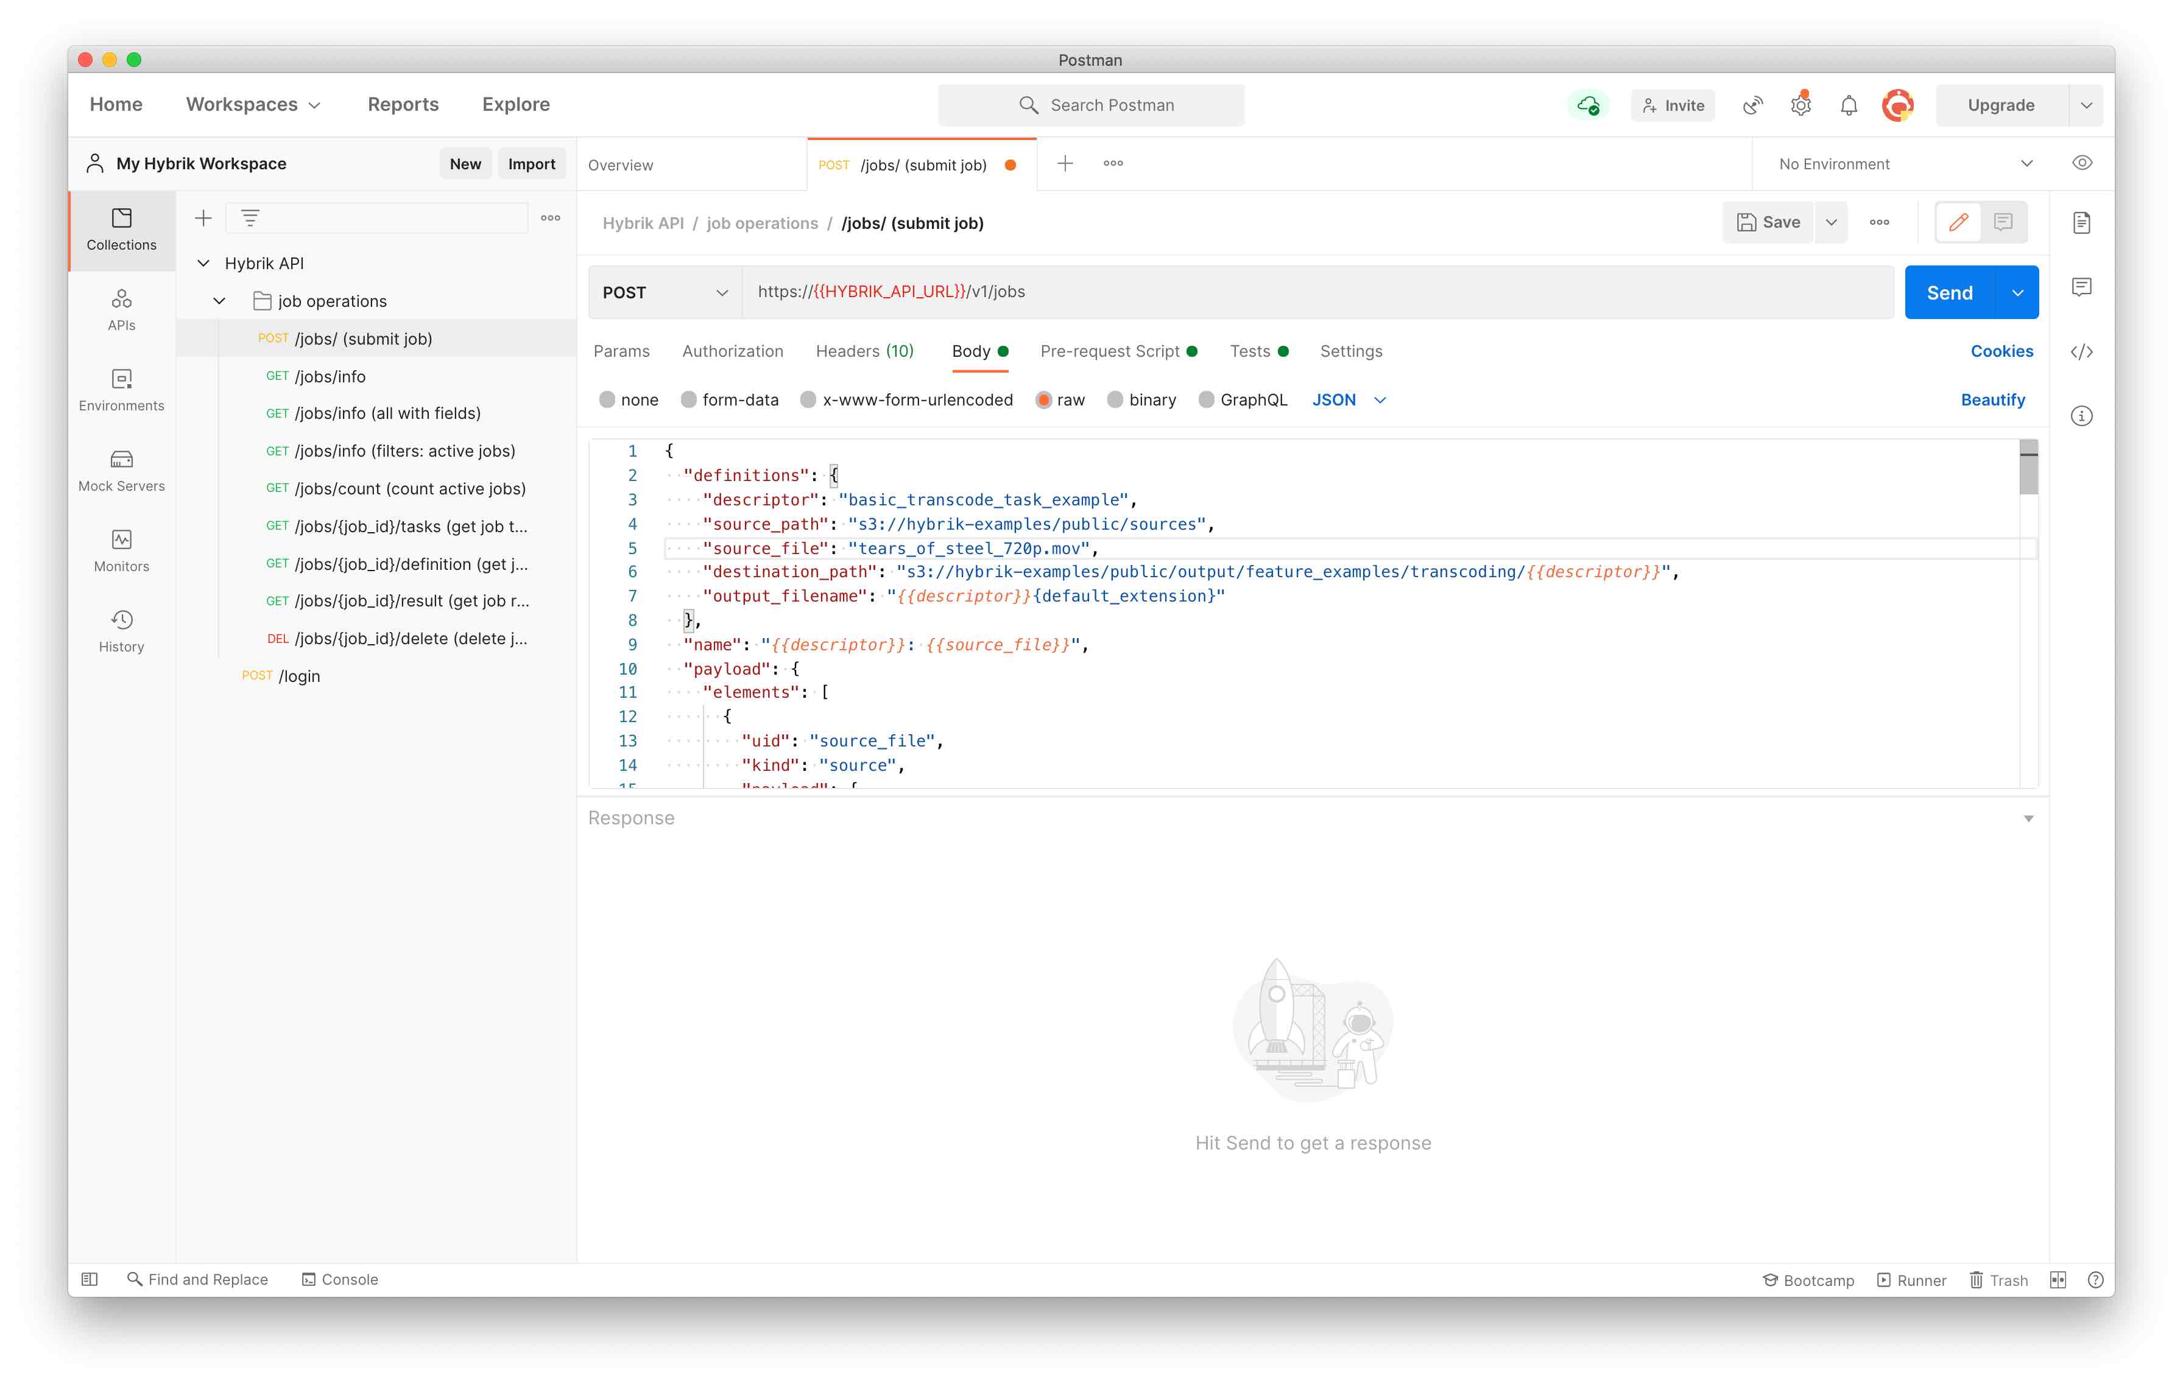2183x1387 pixels.
Task: Click the user avatar icon
Action: point(1899,105)
